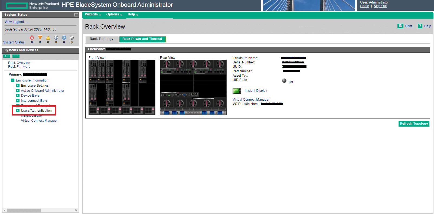
Task: Click the major warning orange triangle icon
Action: (x=40, y=38)
